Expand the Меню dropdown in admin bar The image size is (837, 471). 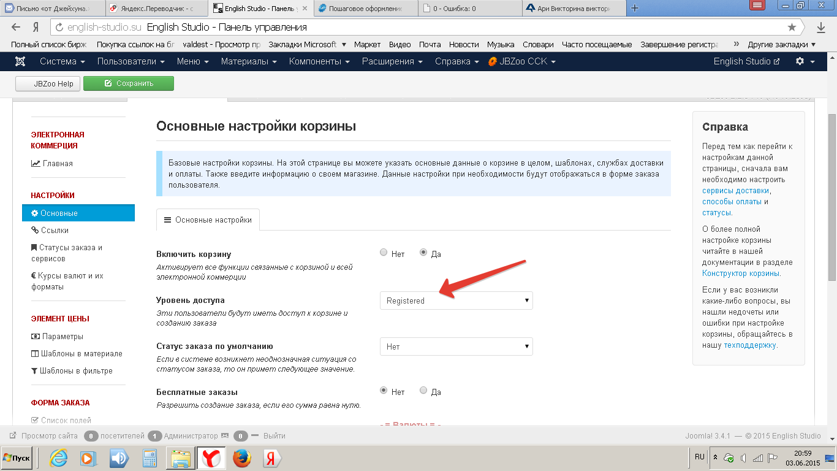pyautogui.click(x=192, y=61)
